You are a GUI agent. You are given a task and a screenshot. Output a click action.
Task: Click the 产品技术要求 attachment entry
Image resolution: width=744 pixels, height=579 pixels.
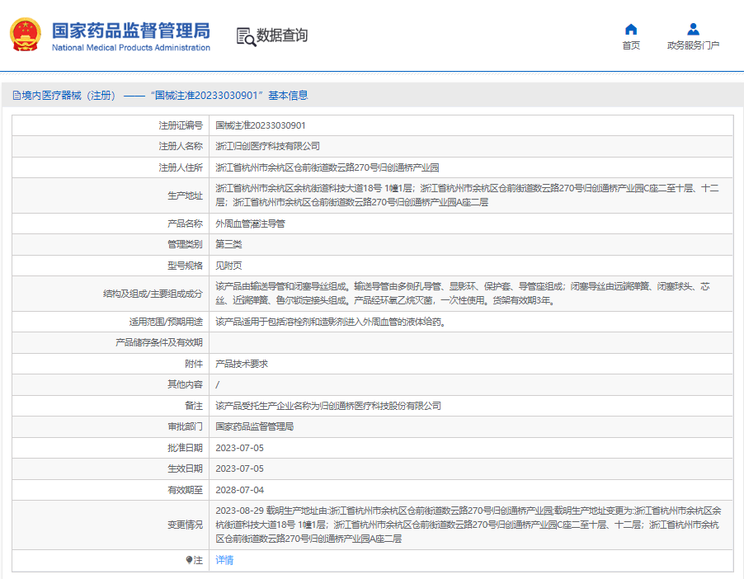pos(242,364)
